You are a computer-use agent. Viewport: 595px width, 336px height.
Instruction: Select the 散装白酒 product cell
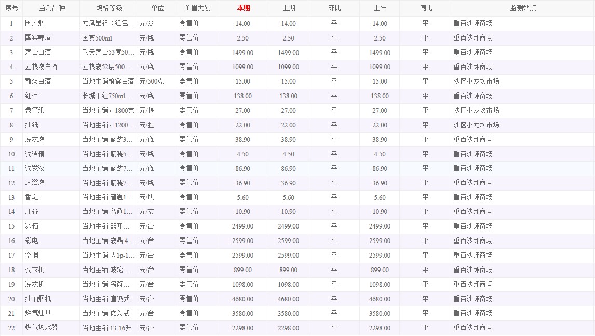click(x=51, y=81)
